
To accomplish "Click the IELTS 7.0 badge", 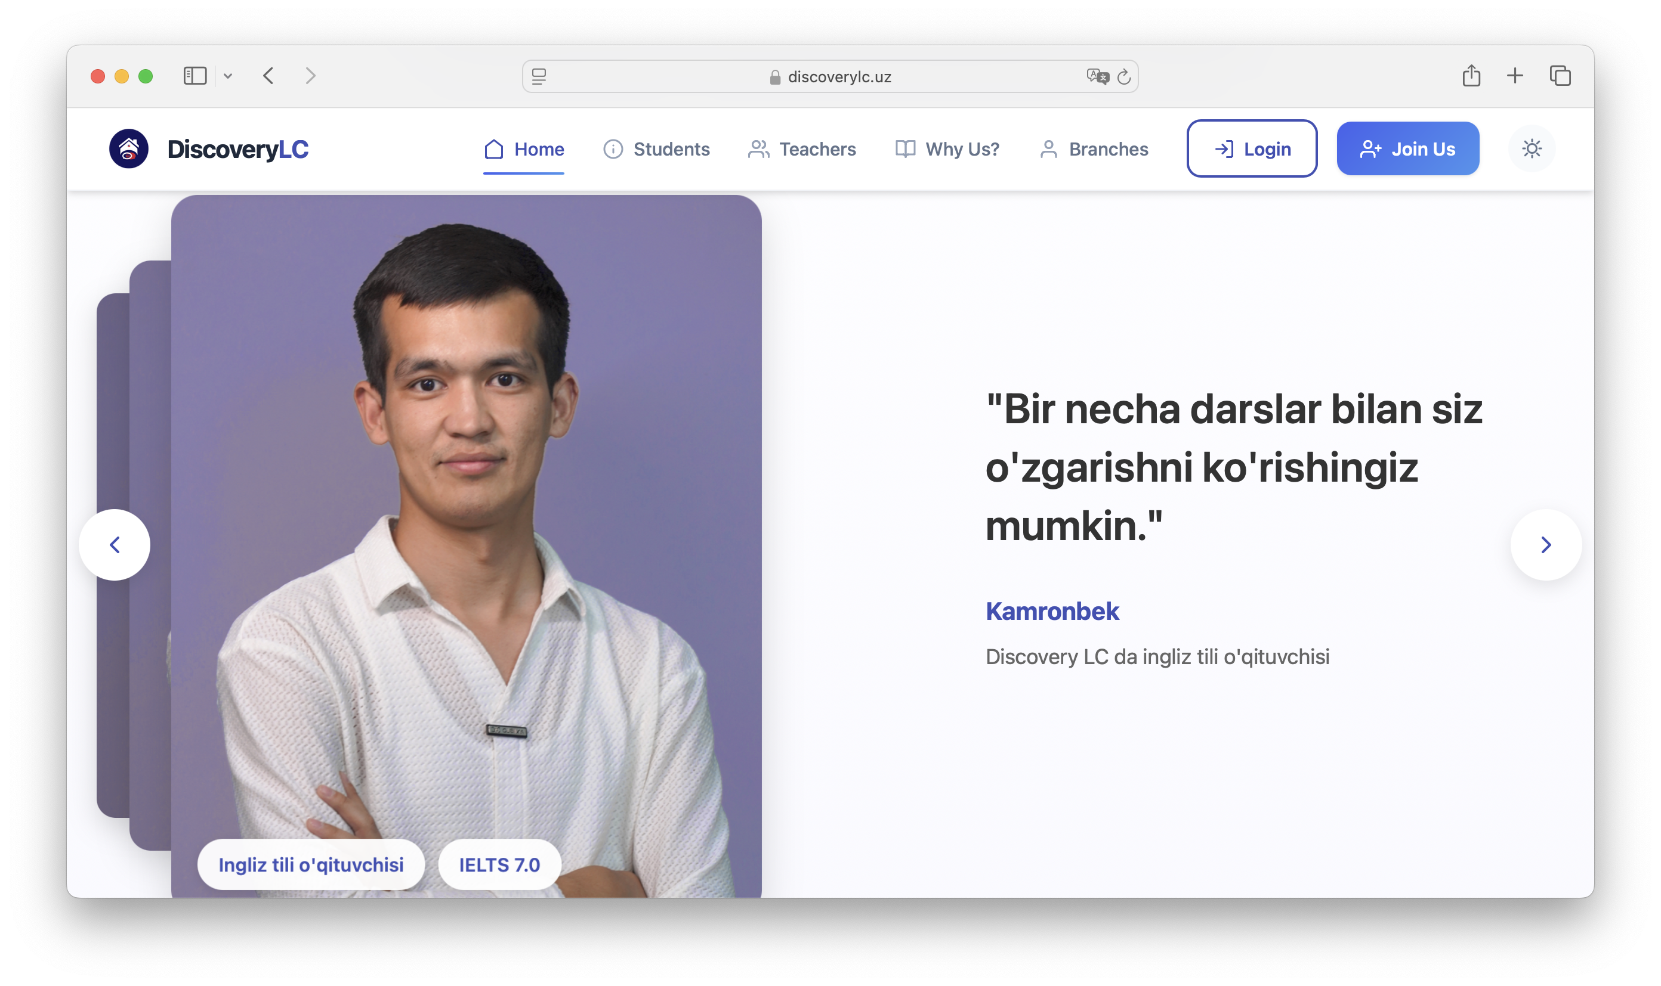I will pos(499,864).
